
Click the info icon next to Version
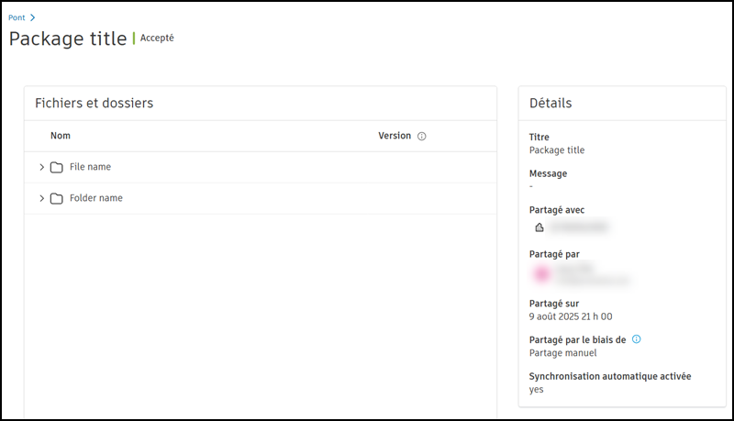click(422, 136)
